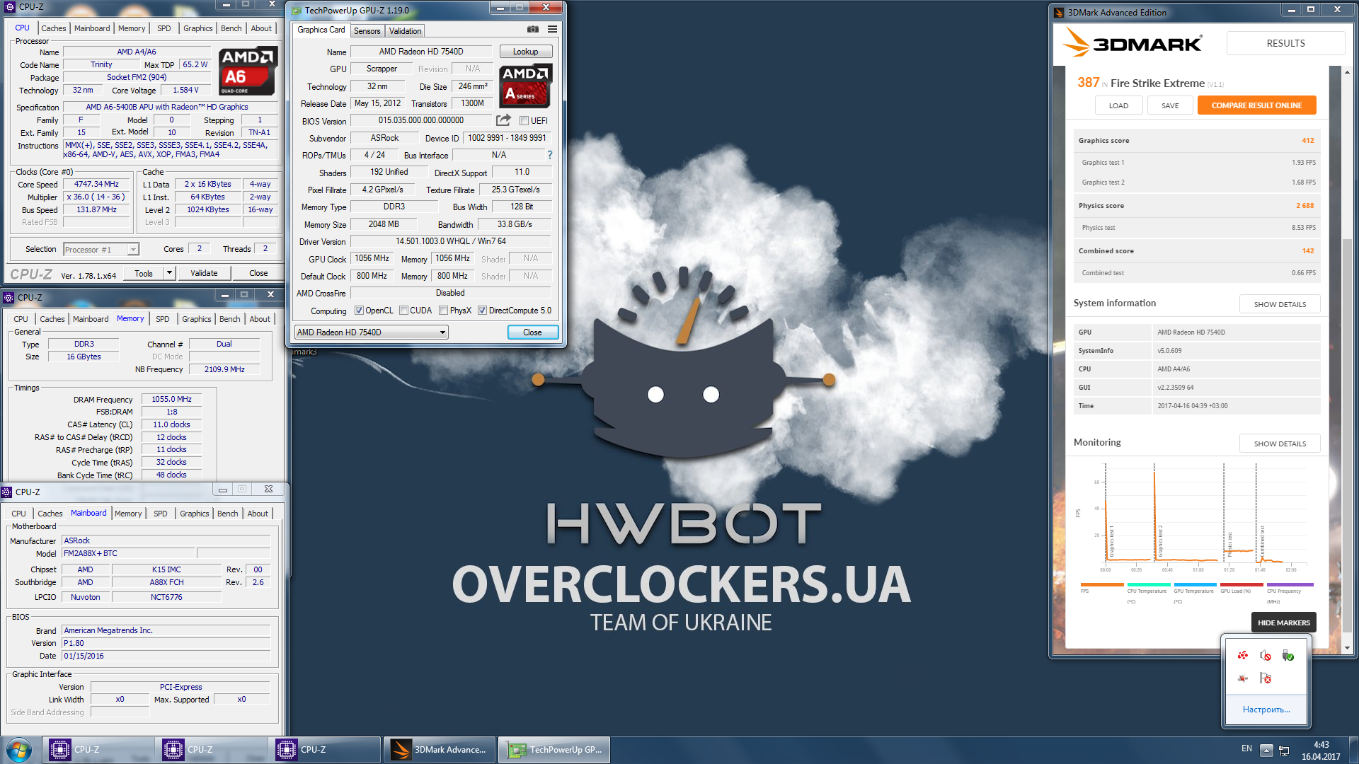Open the Processor #1 selection dropdown
1359x764 pixels.
pos(101,250)
